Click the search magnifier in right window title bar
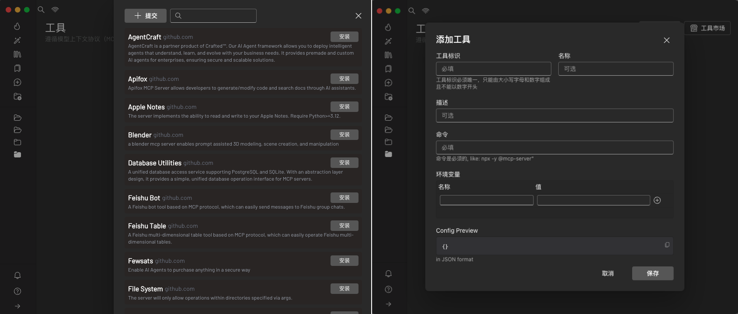The height and width of the screenshot is (314, 738). click(x=412, y=10)
